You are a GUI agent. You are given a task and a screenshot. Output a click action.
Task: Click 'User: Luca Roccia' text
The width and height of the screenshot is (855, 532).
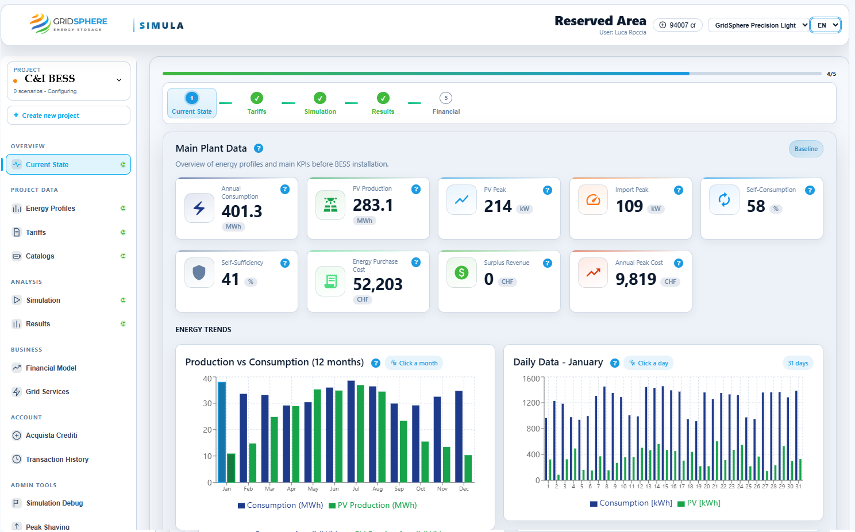click(623, 33)
